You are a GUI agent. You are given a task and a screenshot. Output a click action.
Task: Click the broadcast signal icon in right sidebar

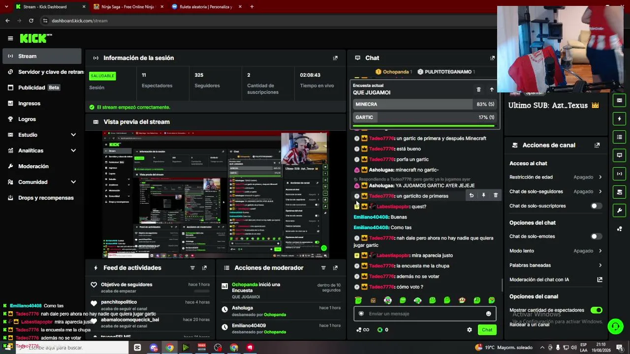point(619,174)
